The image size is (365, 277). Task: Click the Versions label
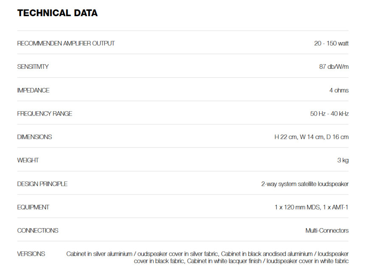(x=31, y=254)
